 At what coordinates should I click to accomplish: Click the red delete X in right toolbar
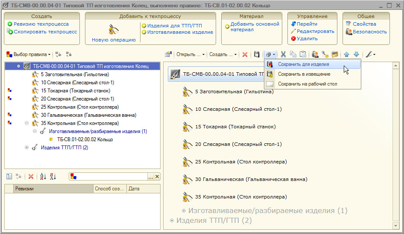pyautogui.click(x=245, y=55)
